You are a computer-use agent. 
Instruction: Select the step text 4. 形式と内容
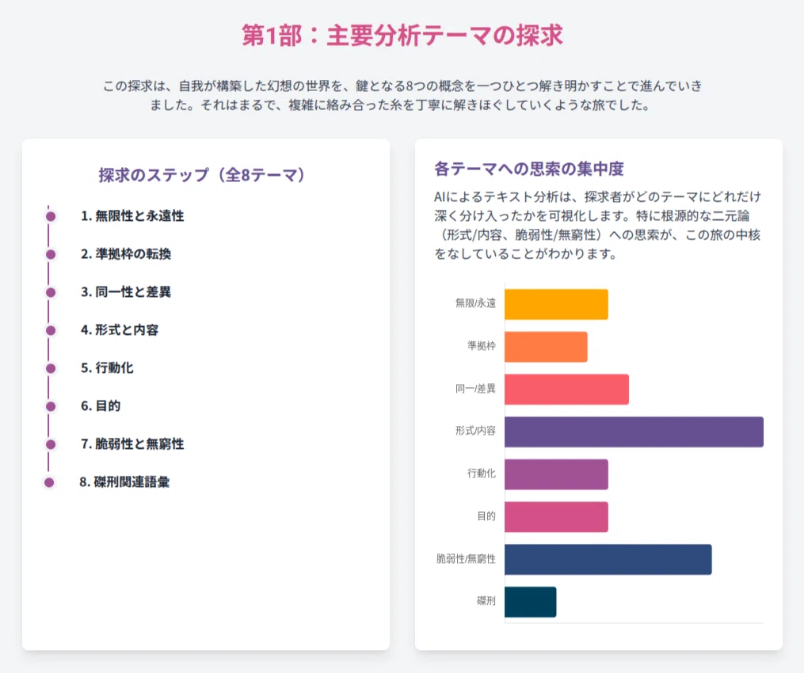coord(120,329)
